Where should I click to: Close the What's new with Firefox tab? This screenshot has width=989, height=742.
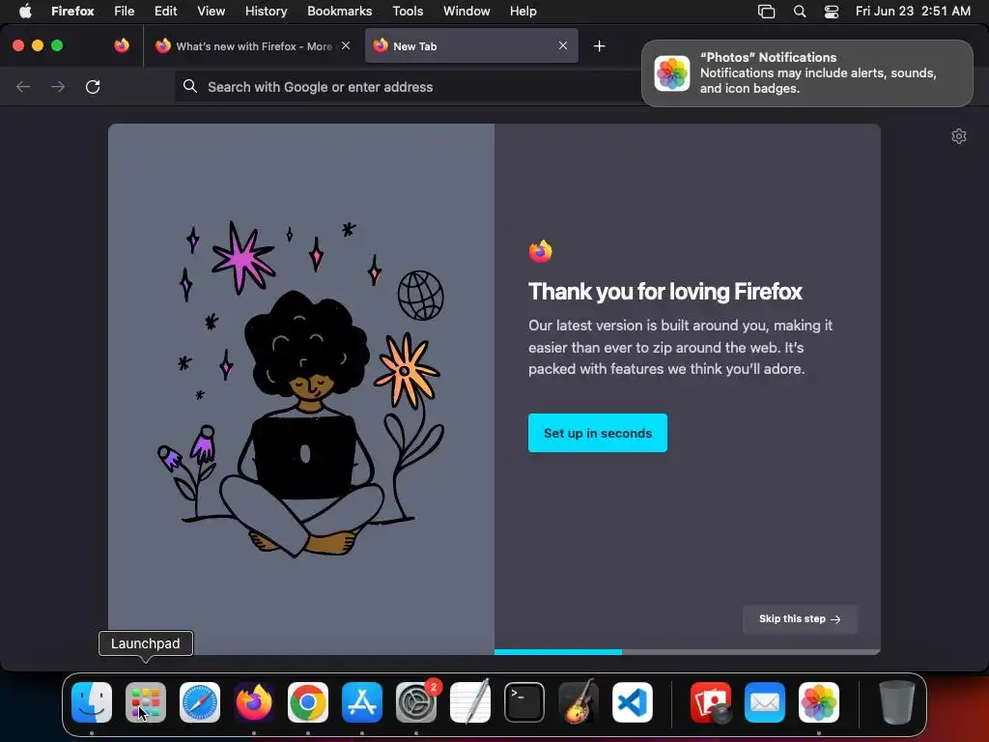click(346, 45)
